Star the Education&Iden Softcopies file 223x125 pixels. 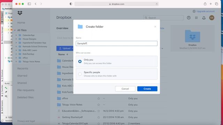(99, 111)
